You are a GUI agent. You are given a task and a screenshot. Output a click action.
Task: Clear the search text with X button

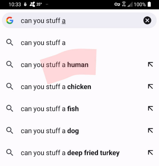click(147, 21)
